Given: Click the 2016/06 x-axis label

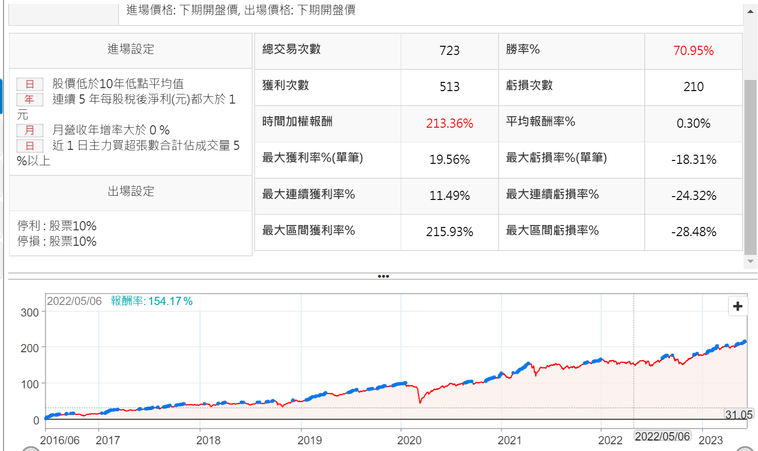Looking at the screenshot, I should click(60, 440).
